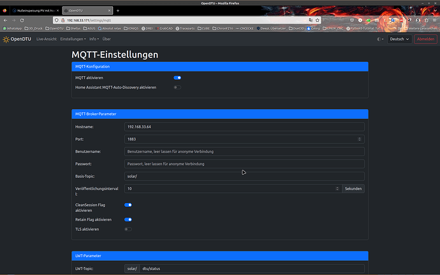Focus the Port input field
Screen dimensions: 440x275
[x=244, y=139]
